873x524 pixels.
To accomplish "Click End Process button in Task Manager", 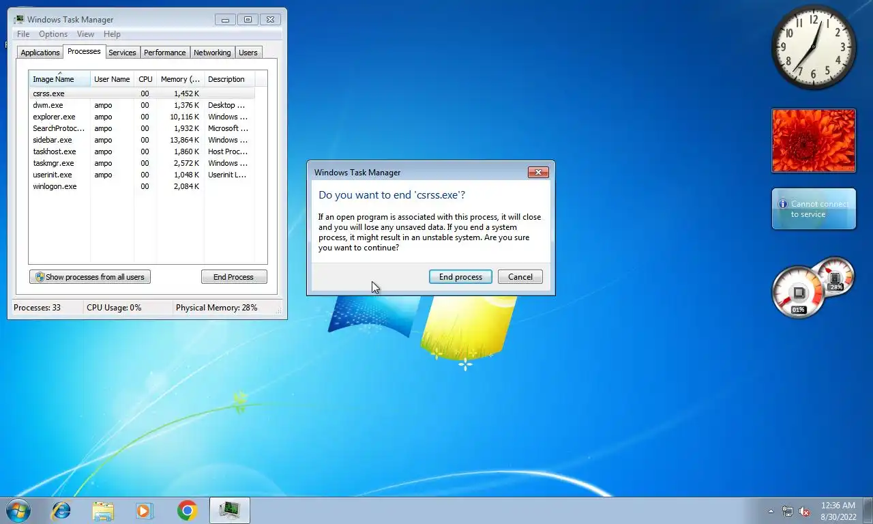I will pyautogui.click(x=234, y=277).
